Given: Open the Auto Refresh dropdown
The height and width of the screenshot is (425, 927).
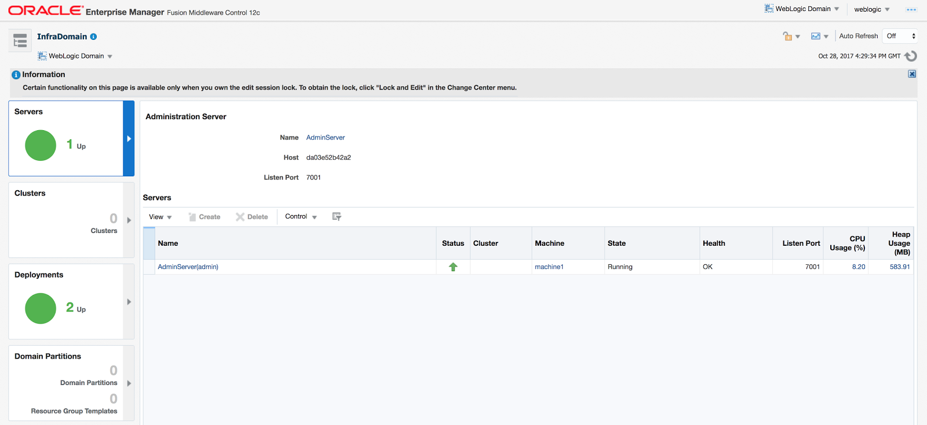Looking at the screenshot, I should tap(900, 36).
